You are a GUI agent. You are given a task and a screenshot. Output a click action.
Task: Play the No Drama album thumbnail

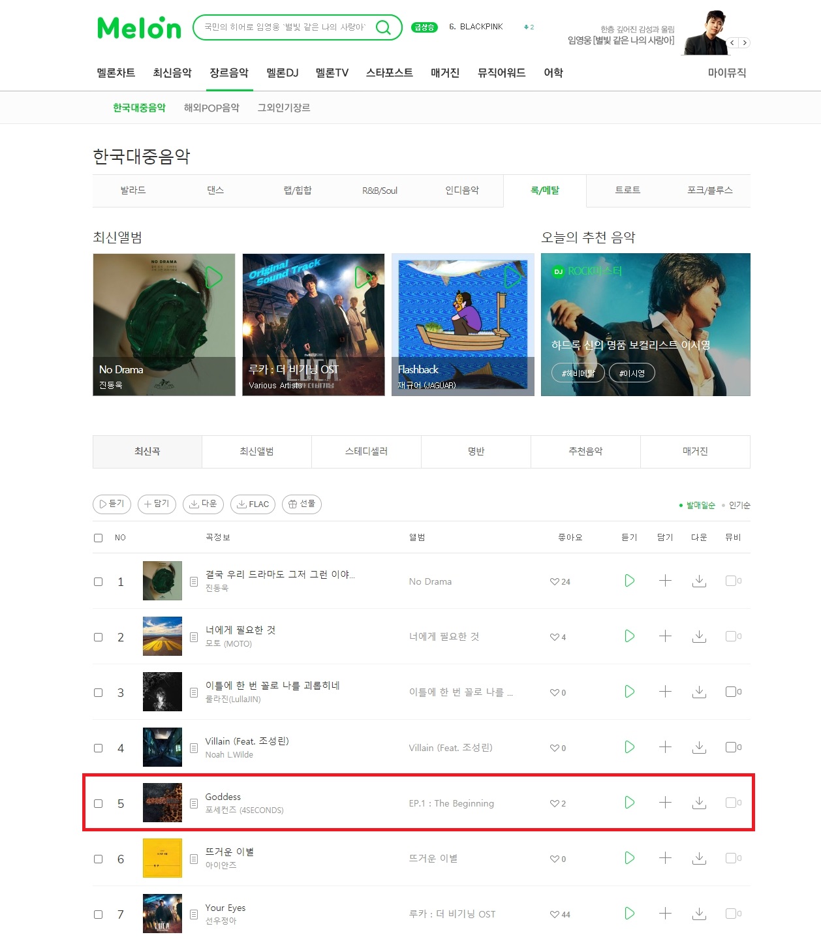214,277
